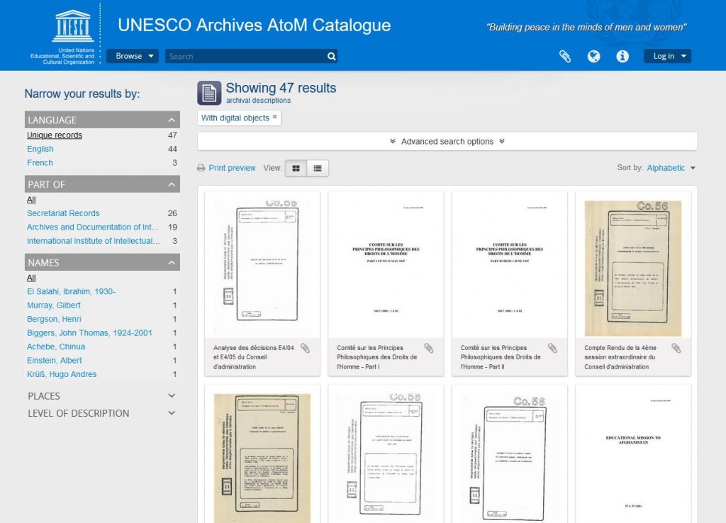Click the UNESCO logo

pos(72,28)
